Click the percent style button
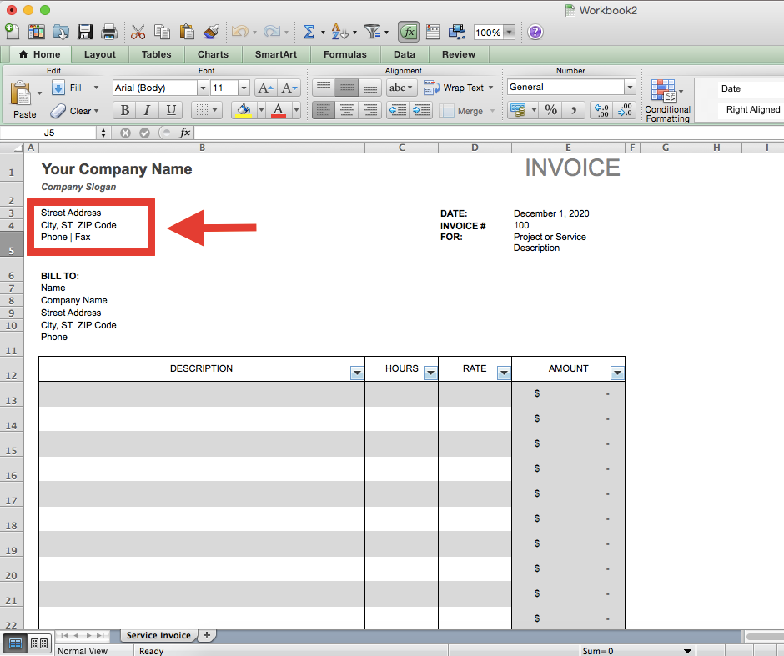784x656 pixels. click(x=550, y=110)
